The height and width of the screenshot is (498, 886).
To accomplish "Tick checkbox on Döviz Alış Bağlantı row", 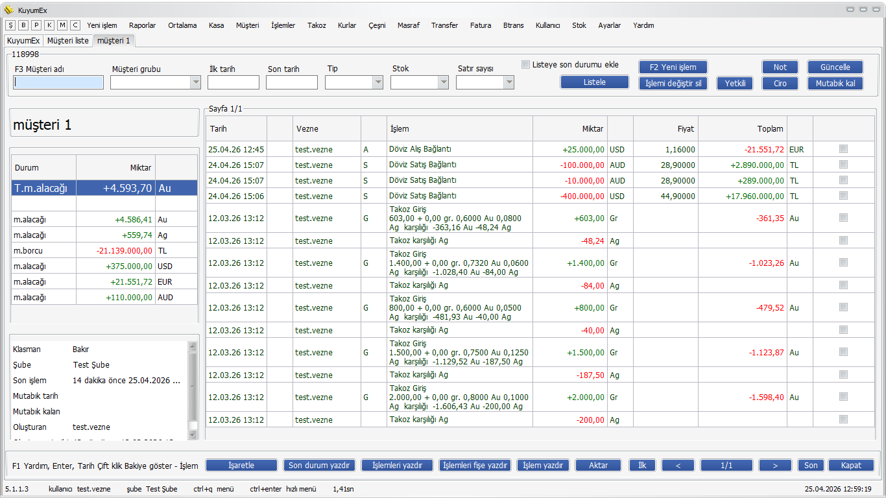I will point(843,149).
